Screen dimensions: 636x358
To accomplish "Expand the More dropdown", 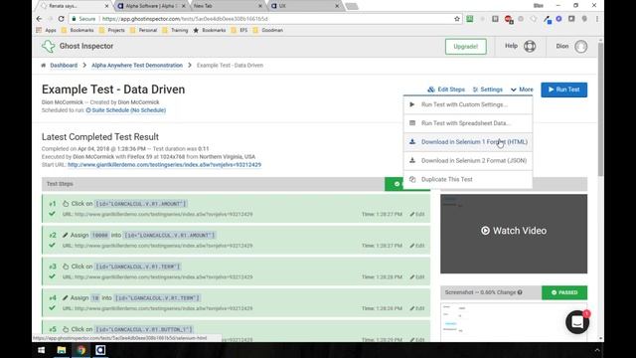I will (522, 89).
